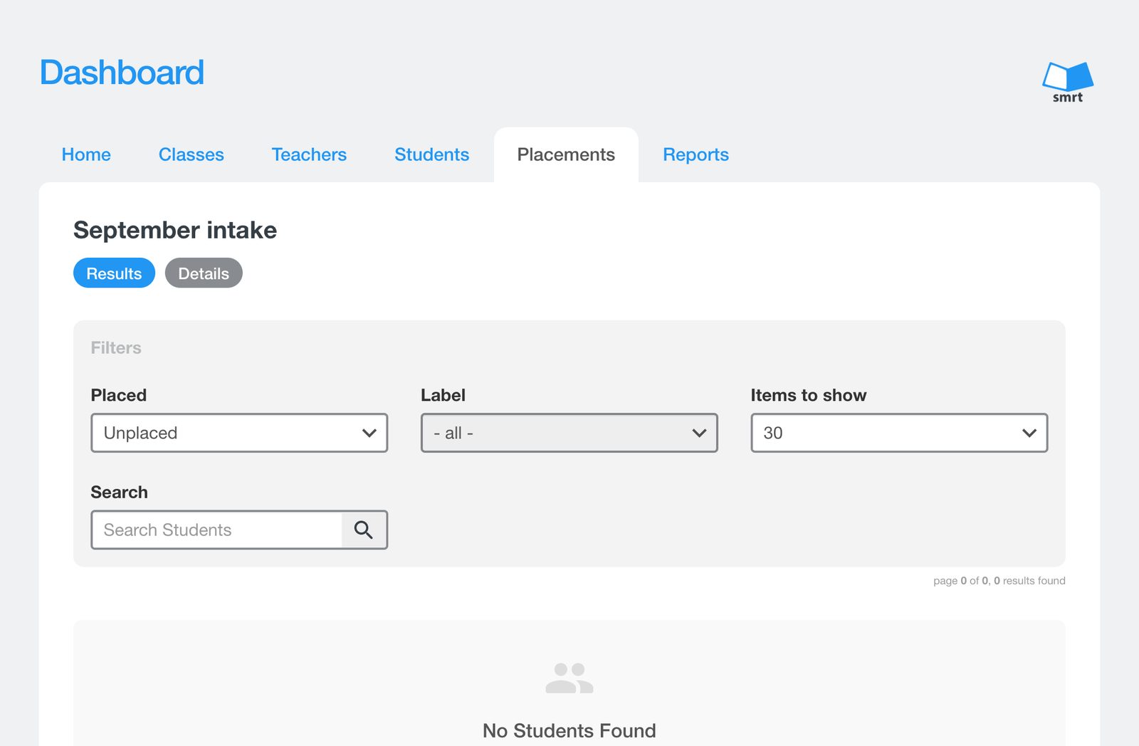Click the Dashboard title link
This screenshot has height=746, width=1139.
point(122,73)
